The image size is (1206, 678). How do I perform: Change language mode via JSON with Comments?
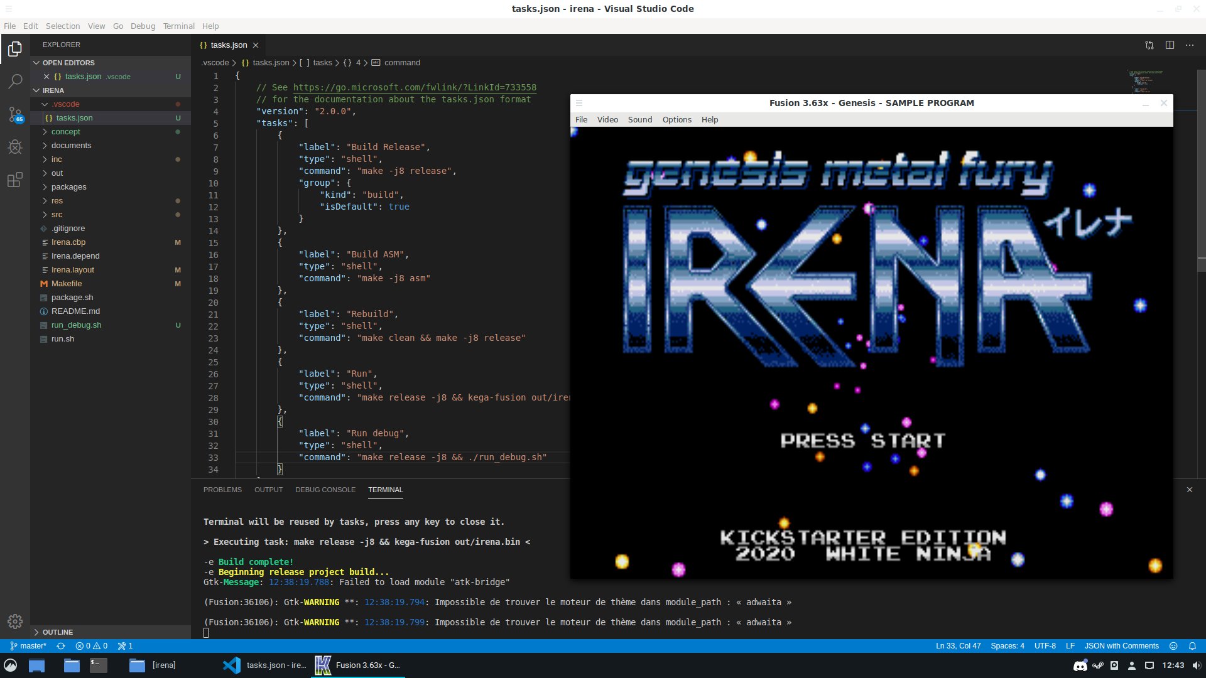click(1122, 645)
